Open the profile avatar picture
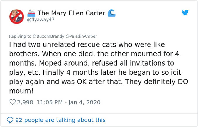 [x=16, y=16]
